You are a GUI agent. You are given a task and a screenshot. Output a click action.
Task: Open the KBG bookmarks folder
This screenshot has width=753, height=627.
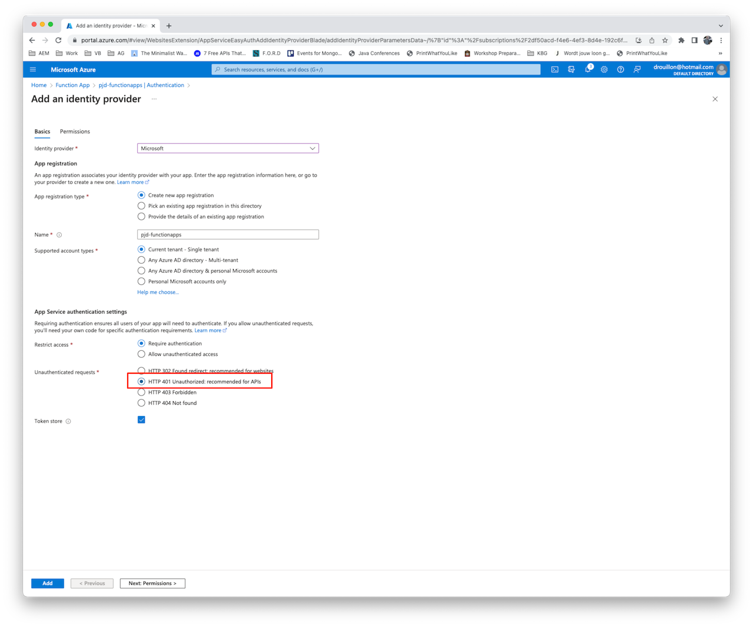point(538,53)
